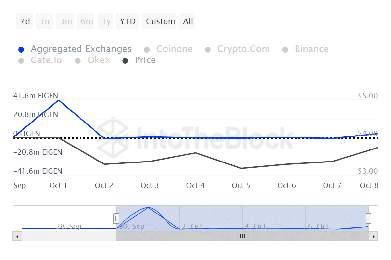
Task: Click the left arrow on the navigator scrollbar
Action: pos(17,236)
